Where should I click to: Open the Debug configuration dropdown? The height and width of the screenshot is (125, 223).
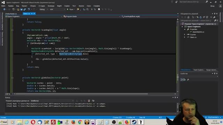click(44, 9)
